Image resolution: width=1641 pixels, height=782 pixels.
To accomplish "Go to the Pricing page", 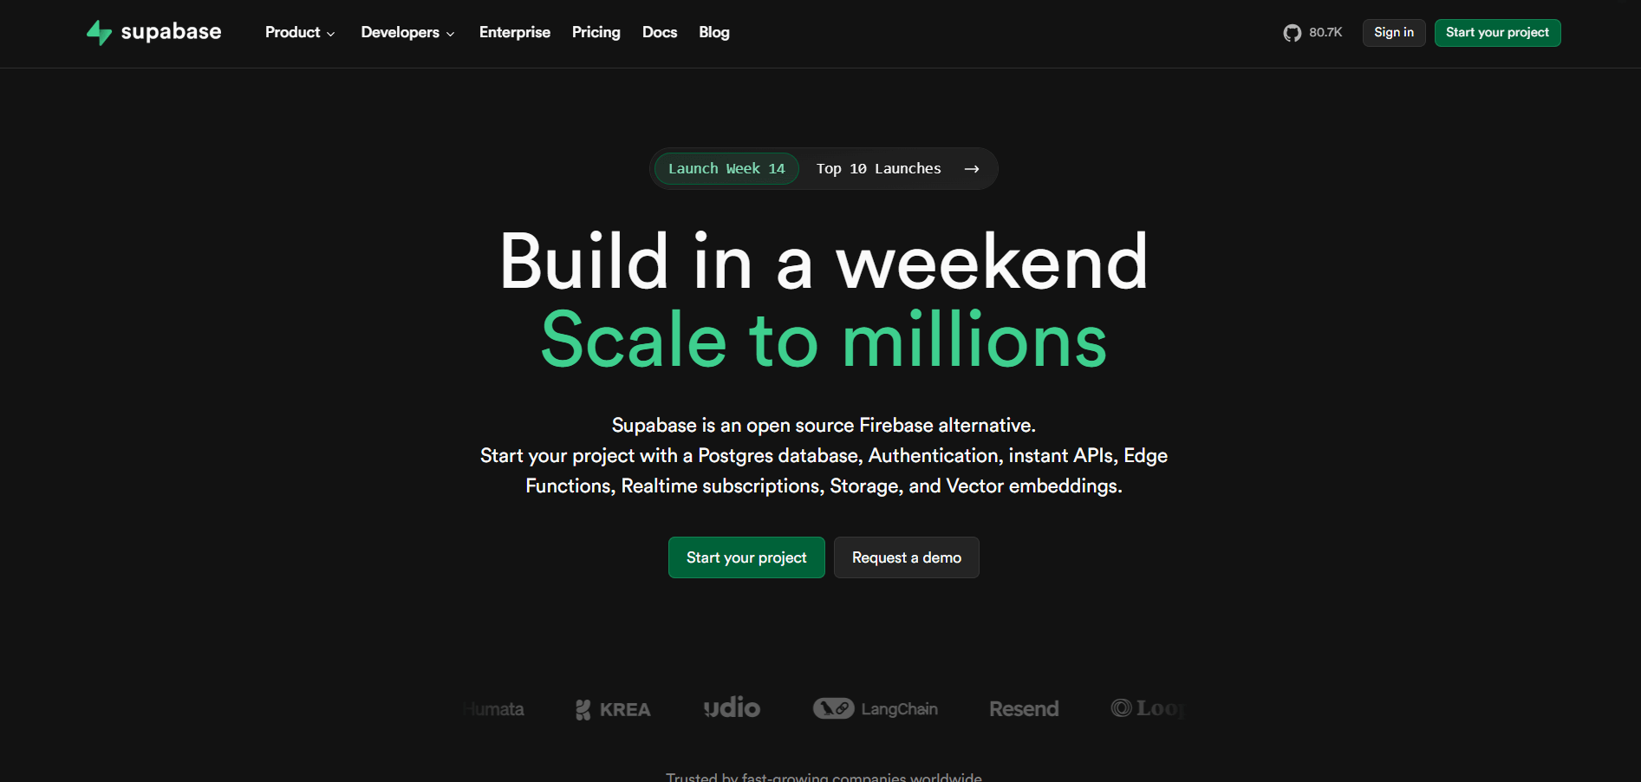I will pos(596,33).
